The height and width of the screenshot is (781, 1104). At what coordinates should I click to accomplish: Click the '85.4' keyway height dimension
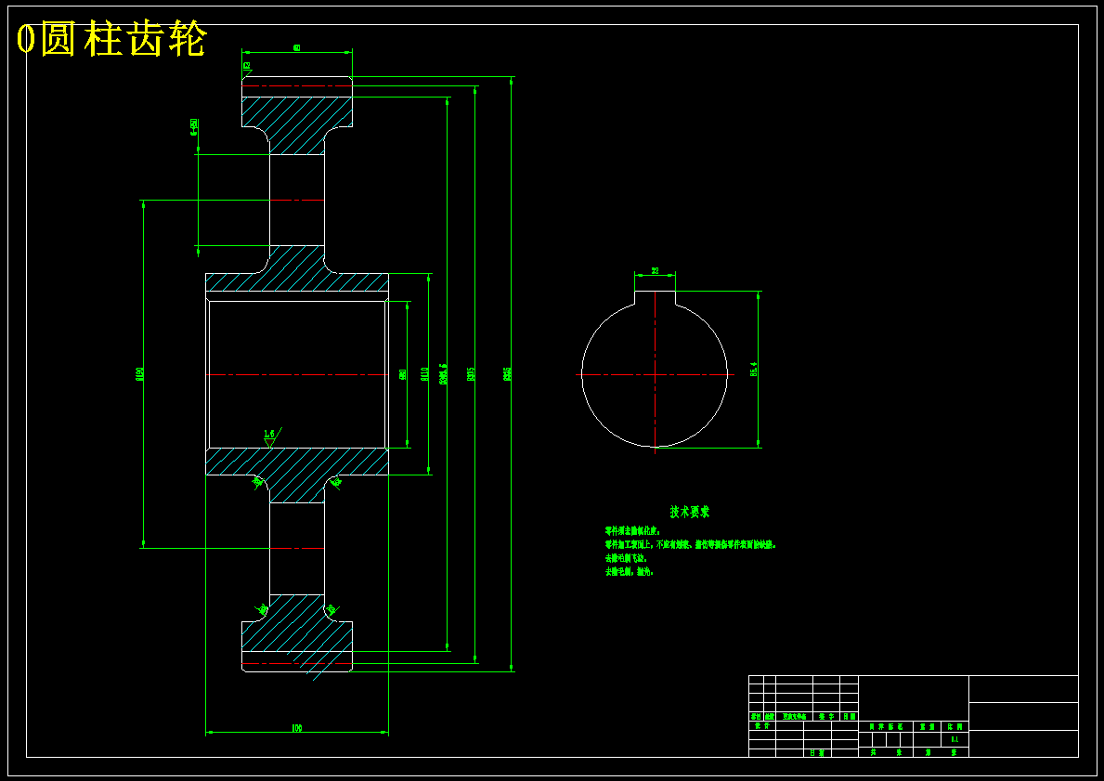753,369
